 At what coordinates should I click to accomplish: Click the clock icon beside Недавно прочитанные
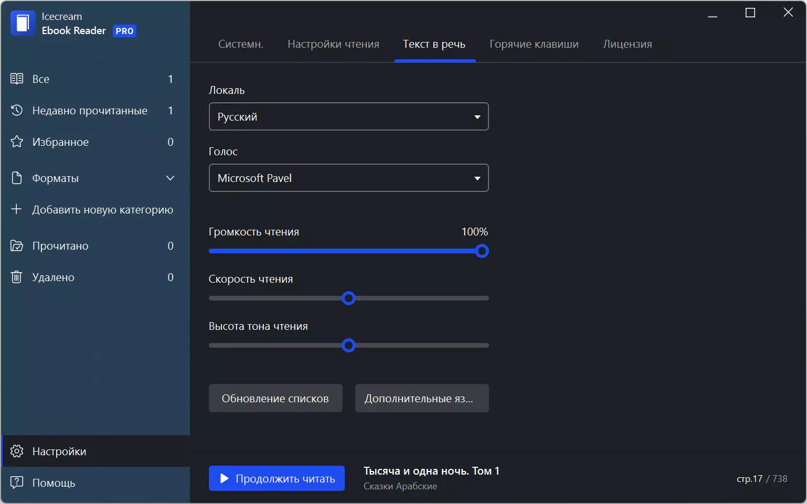tap(17, 110)
